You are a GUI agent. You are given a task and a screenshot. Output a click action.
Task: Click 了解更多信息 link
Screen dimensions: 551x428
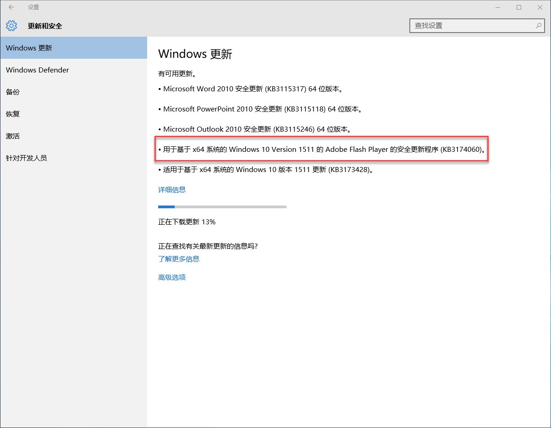179,259
